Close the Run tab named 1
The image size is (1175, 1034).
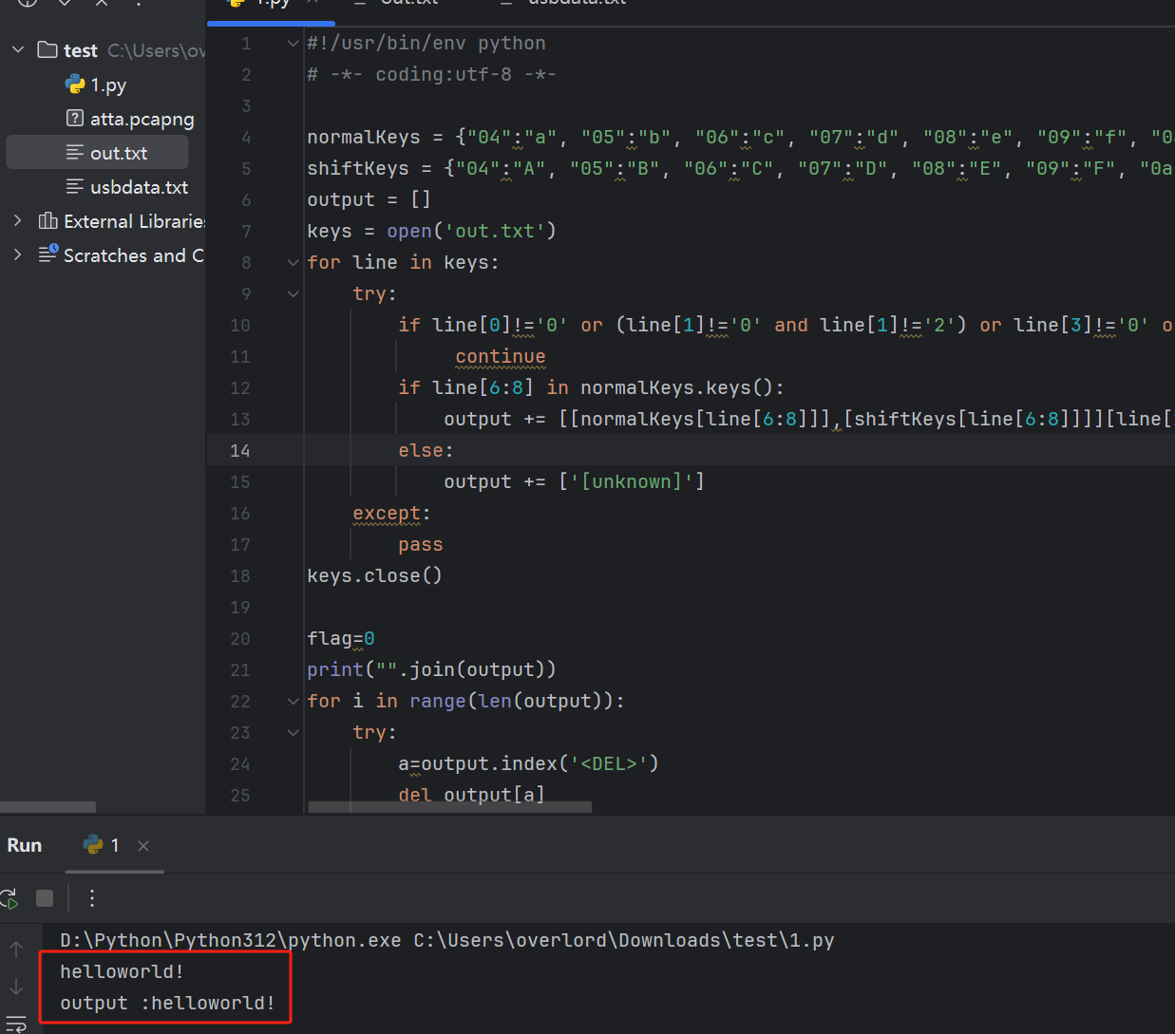tap(143, 846)
